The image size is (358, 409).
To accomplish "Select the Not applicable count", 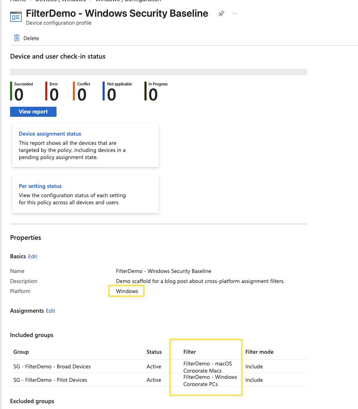I will (112, 95).
